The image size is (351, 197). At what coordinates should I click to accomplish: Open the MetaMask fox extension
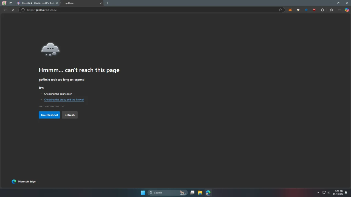(x=290, y=10)
